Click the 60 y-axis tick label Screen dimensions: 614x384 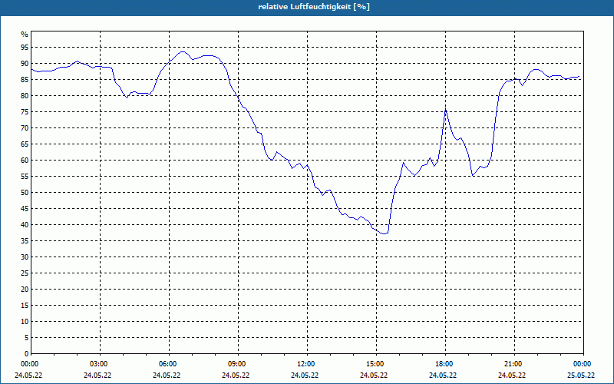coord(25,161)
